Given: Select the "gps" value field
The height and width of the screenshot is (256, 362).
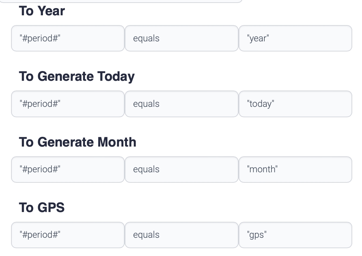Looking at the screenshot, I should tap(295, 235).
